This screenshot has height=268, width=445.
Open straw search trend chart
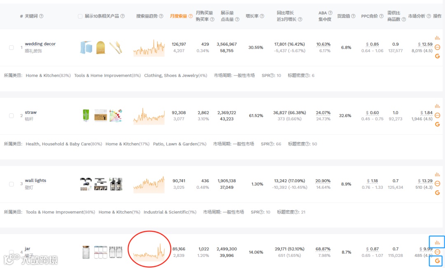tap(149, 116)
